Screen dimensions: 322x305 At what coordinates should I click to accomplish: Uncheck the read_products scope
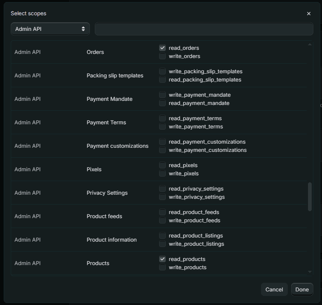[x=162, y=259]
